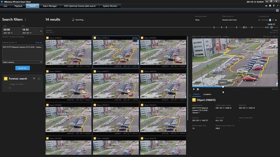Expand the start/end time range dropdown
The height and width of the screenshot is (157, 280).
41,31
